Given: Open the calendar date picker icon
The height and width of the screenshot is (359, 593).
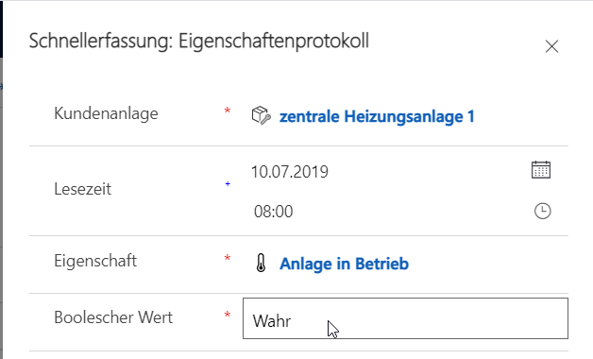Looking at the screenshot, I should tap(541, 169).
